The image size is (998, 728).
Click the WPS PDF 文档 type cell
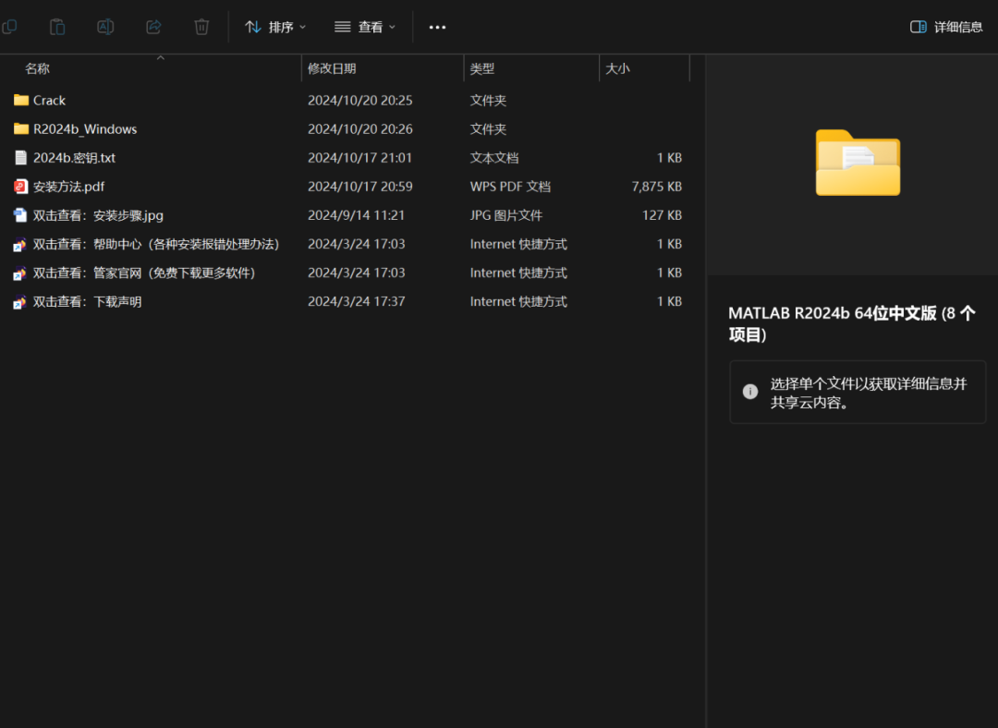click(510, 187)
